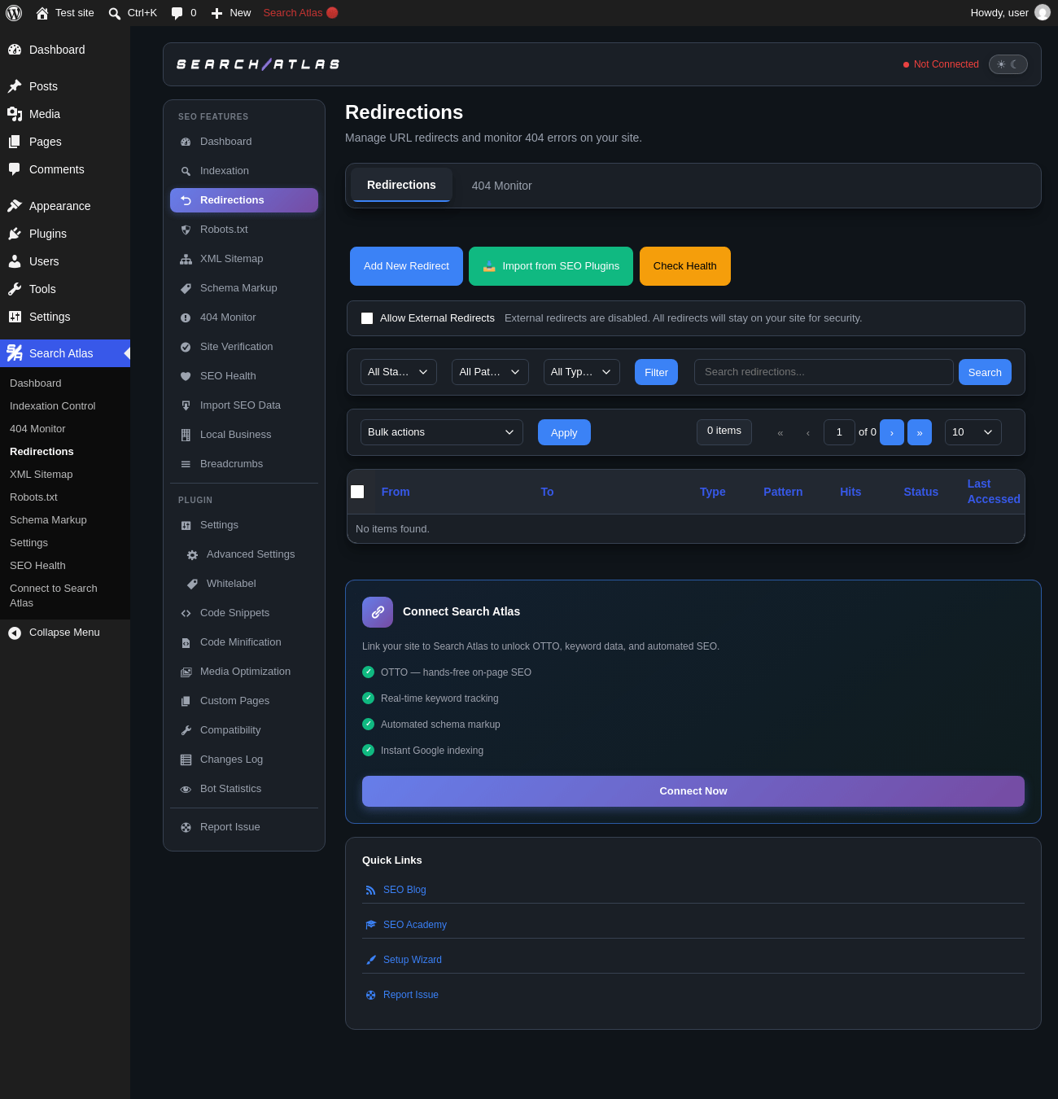Click the Plugins plug icon

click(15, 234)
